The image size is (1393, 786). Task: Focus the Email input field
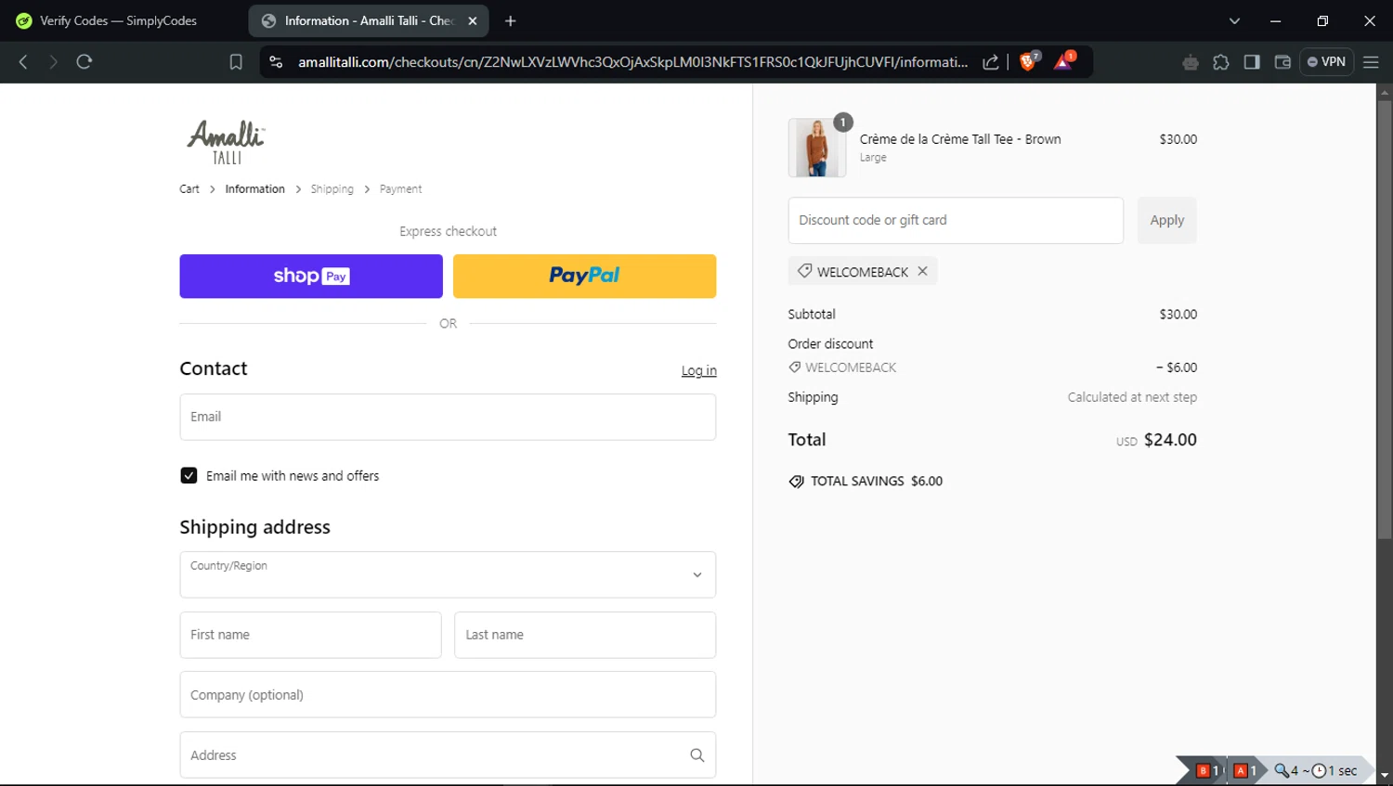[x=448, y=417]
